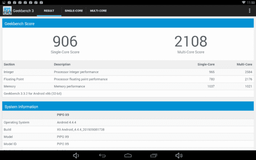Viewport: 256px width, 160px height.
Task: Tap 'Processor integer performance' description
Action: click(76, 72)
